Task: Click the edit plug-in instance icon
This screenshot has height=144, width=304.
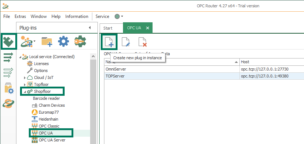Action: 126,42
